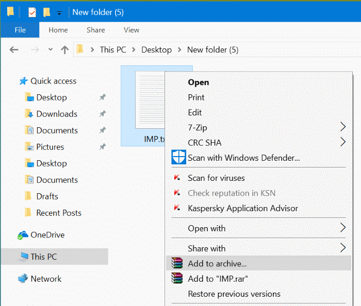Expand chevron after This PC in address bar

pos(134,49)
